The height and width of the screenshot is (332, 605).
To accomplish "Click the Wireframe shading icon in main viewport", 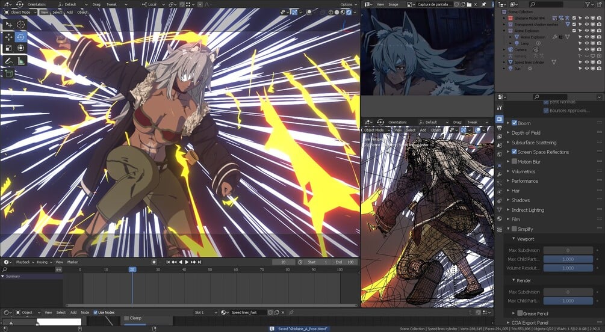I will coord(331,13).
